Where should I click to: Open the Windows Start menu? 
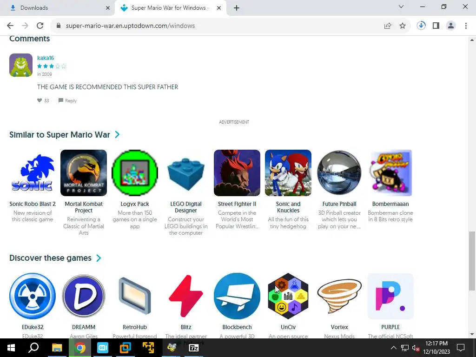(11, 348)
